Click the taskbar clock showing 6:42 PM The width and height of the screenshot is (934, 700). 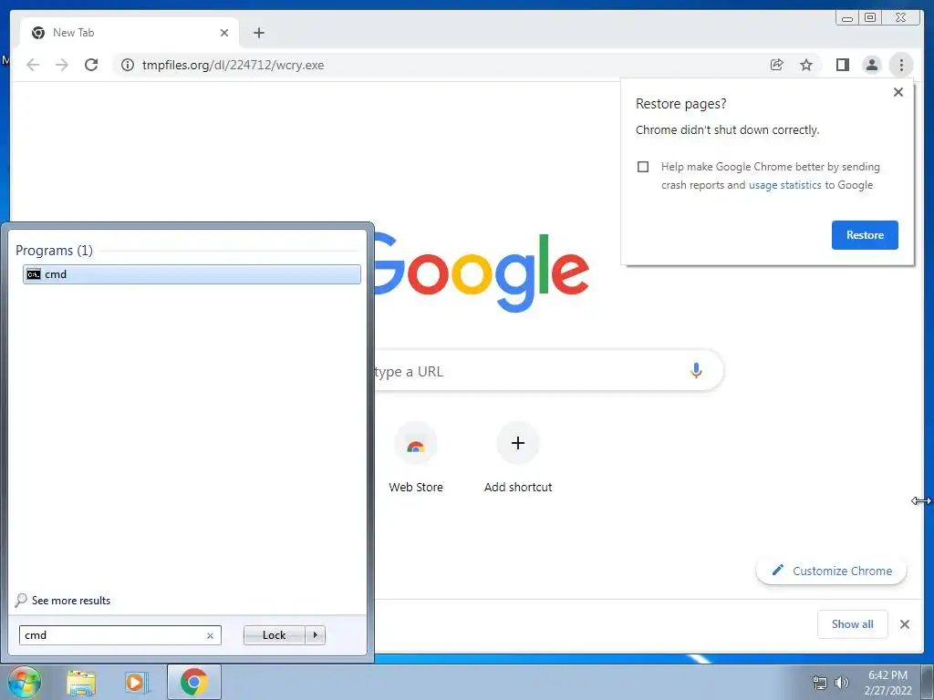coord(887,683)
